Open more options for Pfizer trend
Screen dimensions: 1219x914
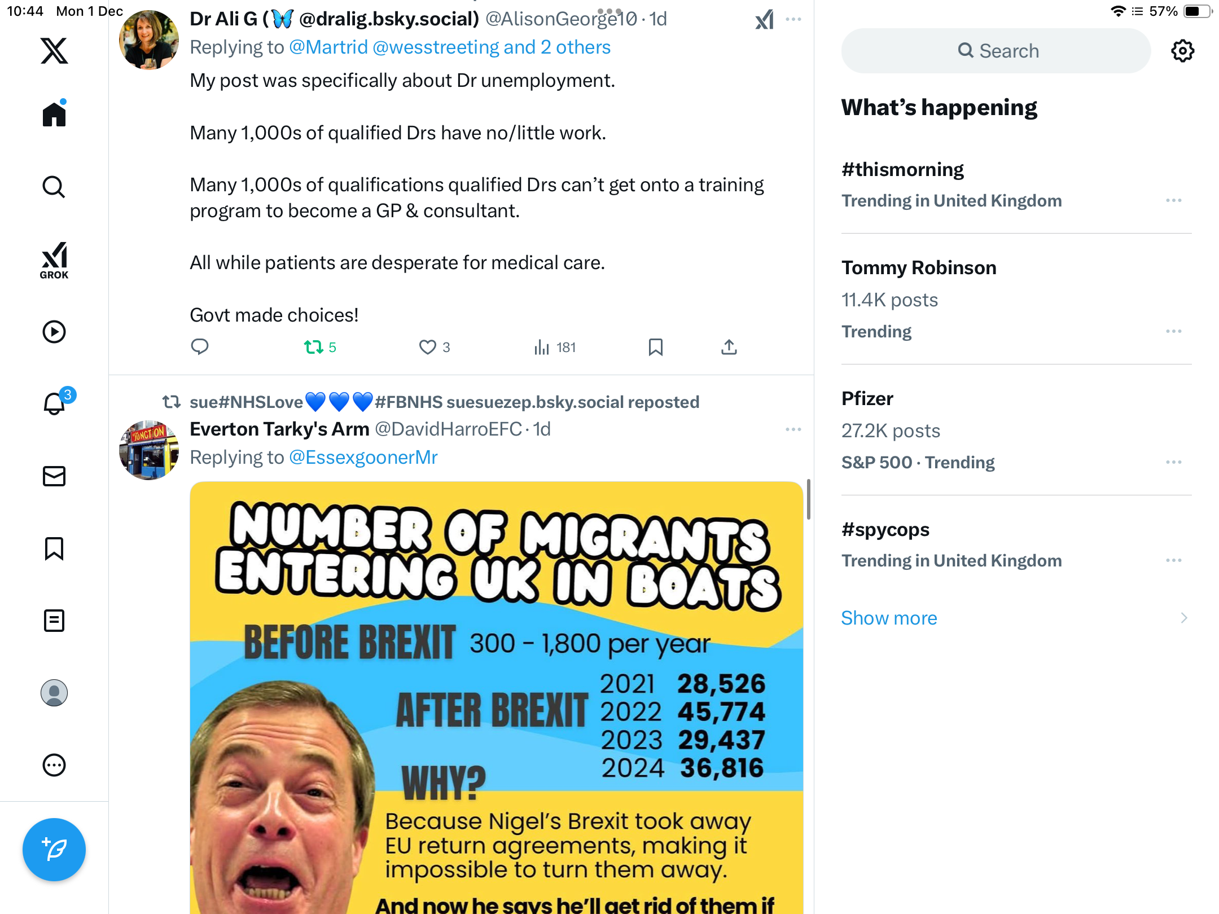(x=1173, y=462)
